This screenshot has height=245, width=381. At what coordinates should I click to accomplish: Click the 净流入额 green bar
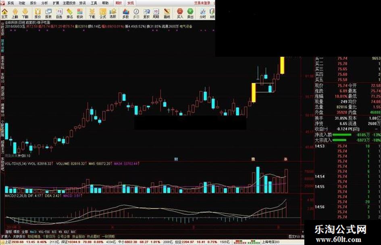pyautogui.click(x=342, y=135)
